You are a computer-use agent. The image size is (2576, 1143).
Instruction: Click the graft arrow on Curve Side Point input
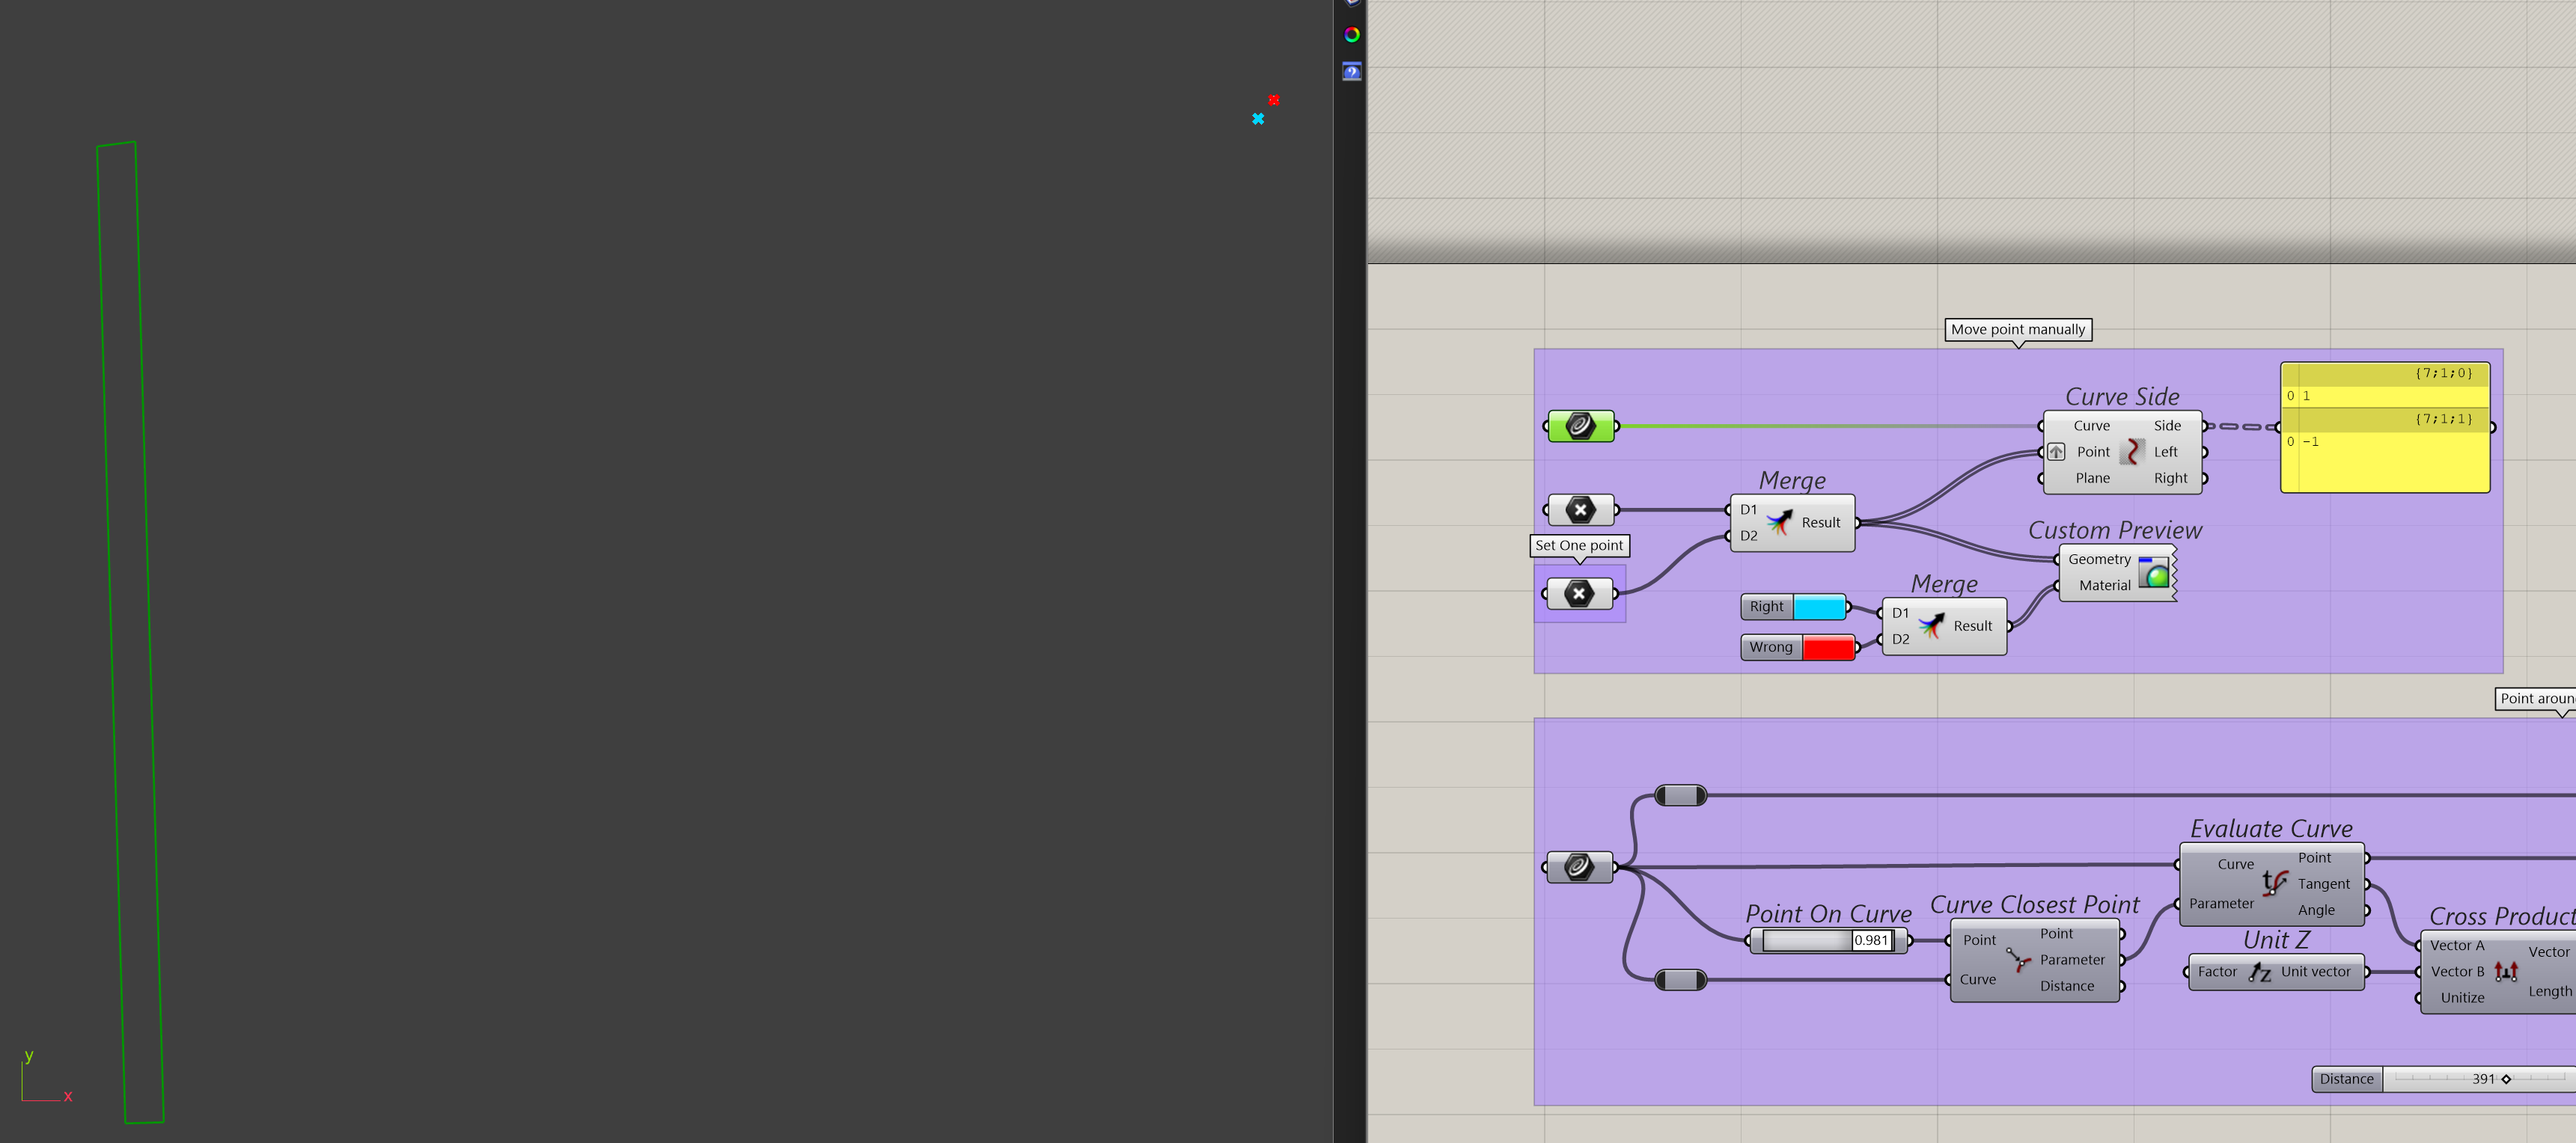coord(2056,453)
